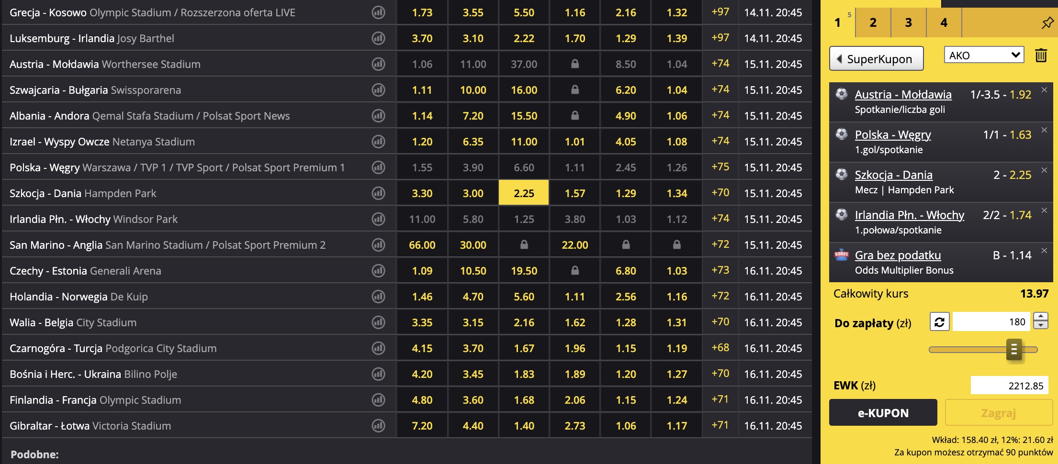Click the Do zapłaty stake input field
The image size is (1058, 464).
click(992, 322)
